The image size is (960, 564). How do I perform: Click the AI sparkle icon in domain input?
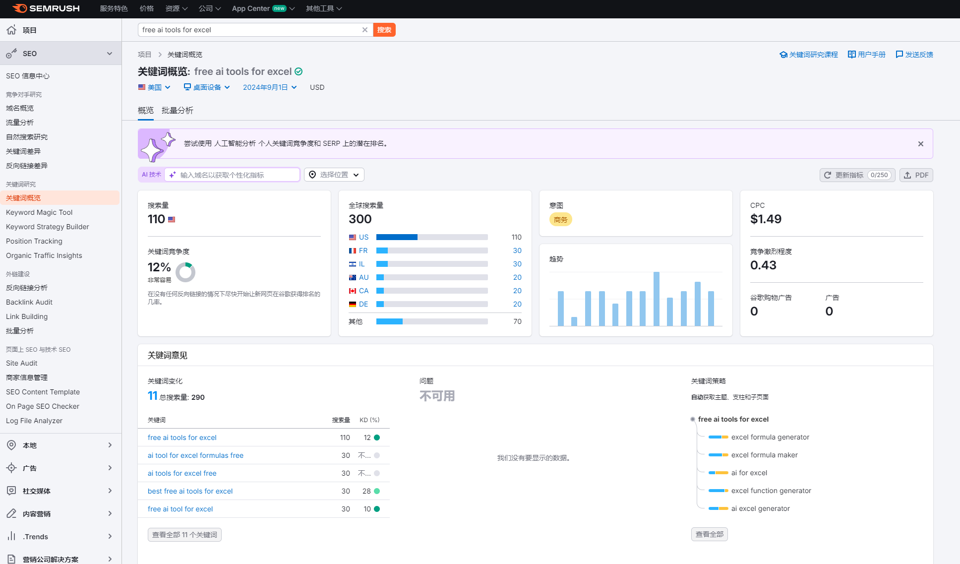(173, 175)
